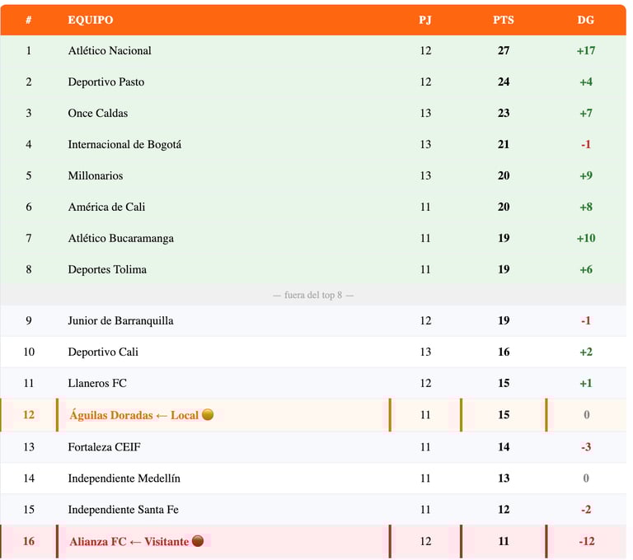Click Alianza FC's -12 goal difference
Screen dimensions: 633x560
[x=586, y=541]
